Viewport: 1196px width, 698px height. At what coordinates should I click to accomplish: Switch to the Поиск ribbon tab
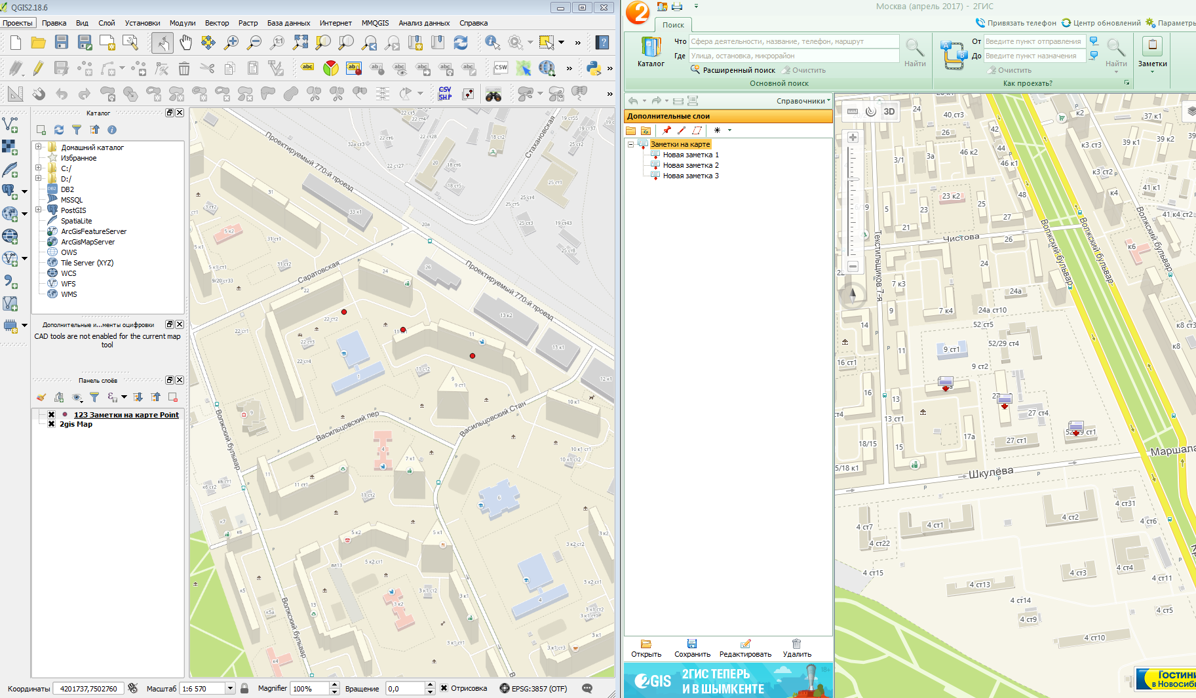pos(672,25)
